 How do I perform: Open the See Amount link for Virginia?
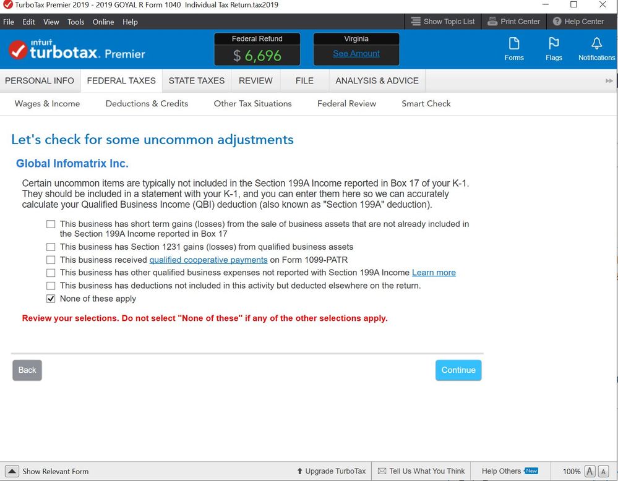(356, 54)
